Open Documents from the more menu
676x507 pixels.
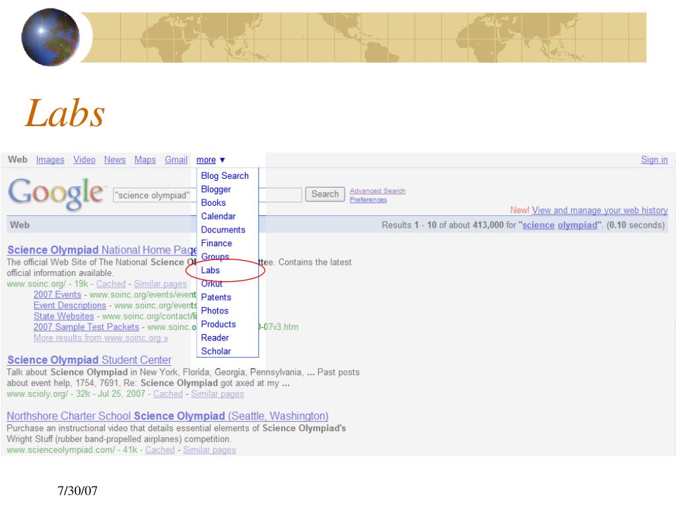pyautogui.click(x=223, y=230)
